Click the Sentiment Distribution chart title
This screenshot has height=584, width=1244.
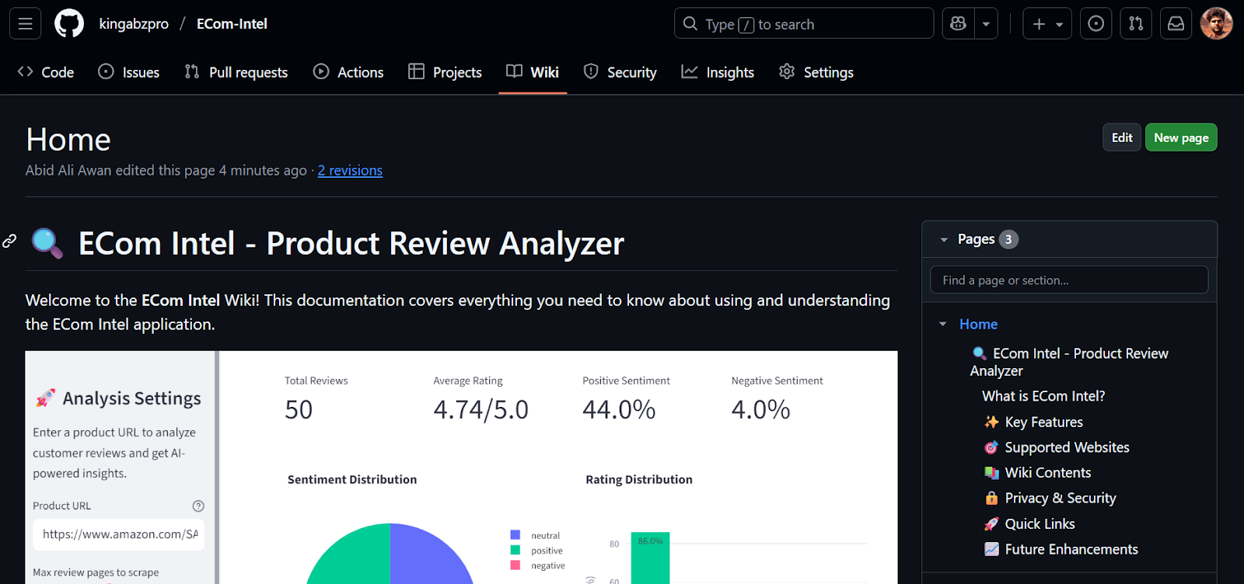(x=352, y=480)
